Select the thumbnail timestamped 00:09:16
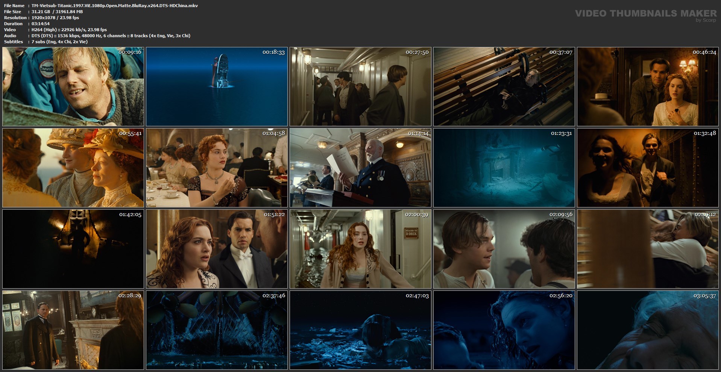 point(73,86)
